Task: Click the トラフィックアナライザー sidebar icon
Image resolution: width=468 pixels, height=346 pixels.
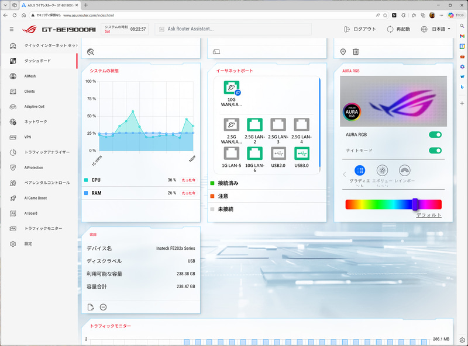Action: 13,152
